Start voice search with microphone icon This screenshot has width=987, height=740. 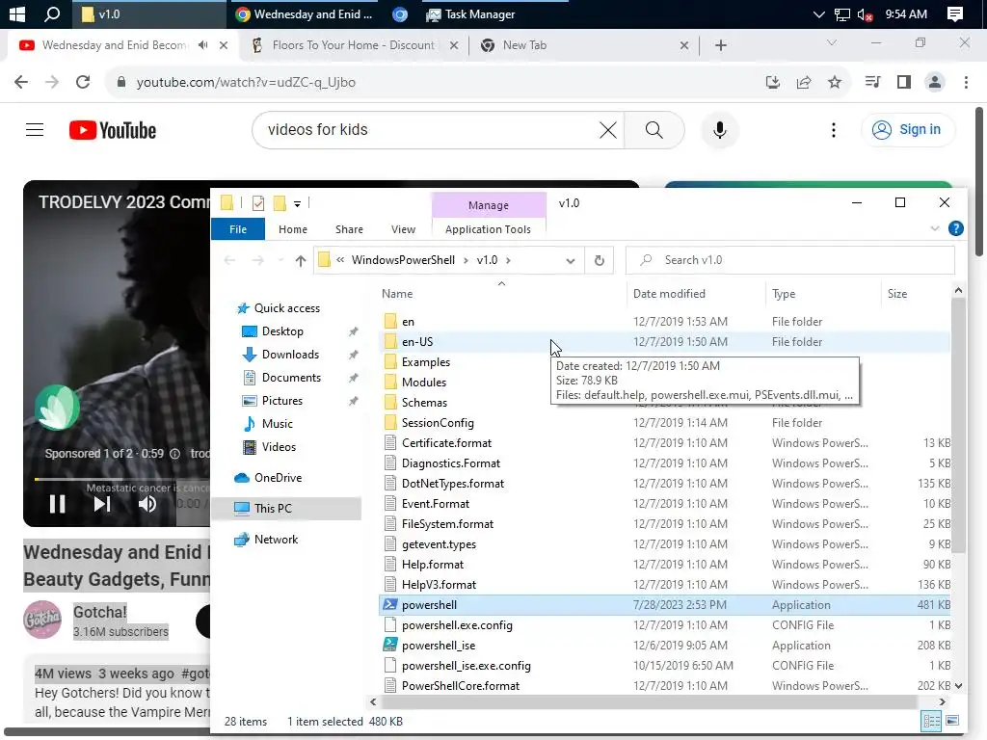(x=719, y=130)
